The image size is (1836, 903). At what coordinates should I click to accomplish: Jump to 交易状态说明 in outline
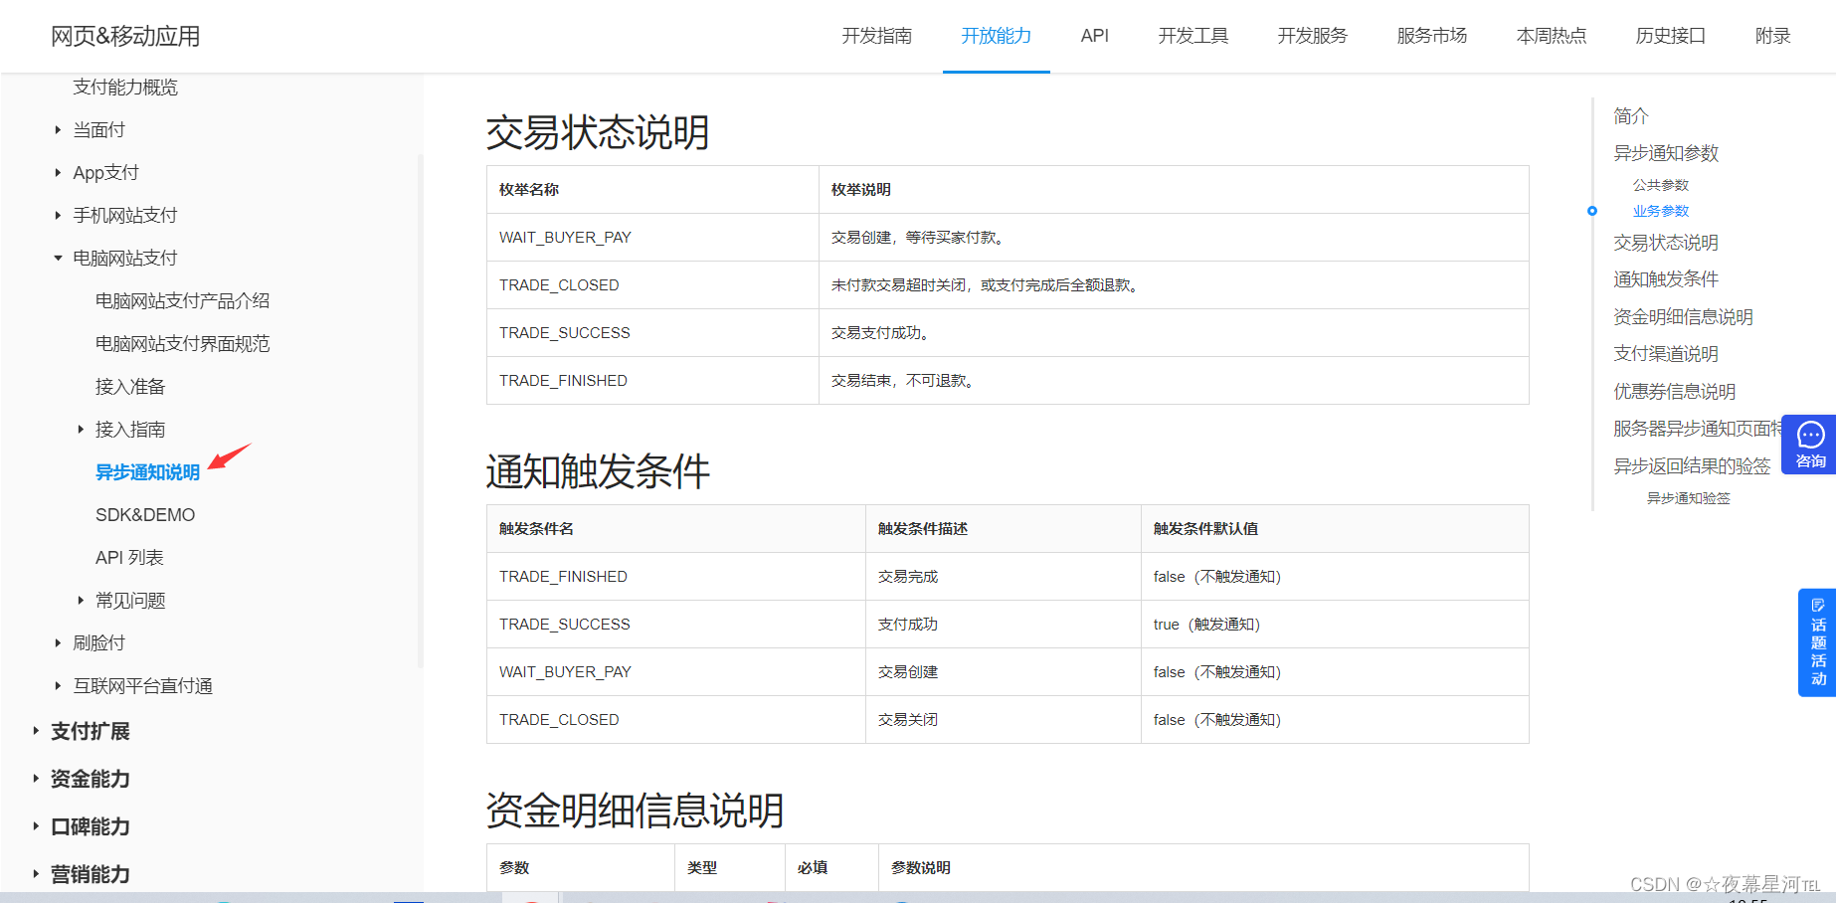(1666, 243)
